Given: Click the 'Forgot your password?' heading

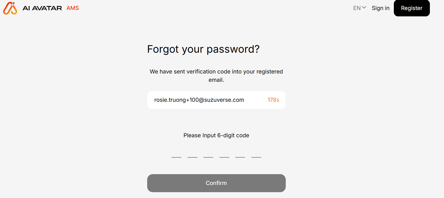Looking at the screenshot, I should click(x=203, y=49).
